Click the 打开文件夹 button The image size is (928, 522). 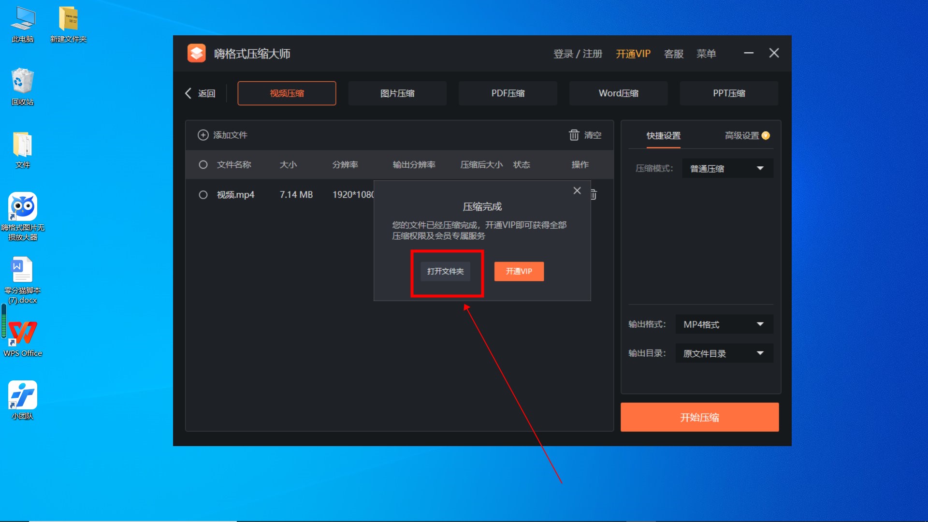coord(445,272)
